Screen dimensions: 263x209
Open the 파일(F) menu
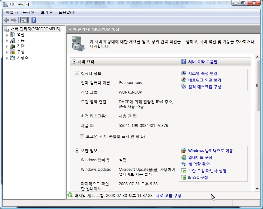click(x=11, y=12)
